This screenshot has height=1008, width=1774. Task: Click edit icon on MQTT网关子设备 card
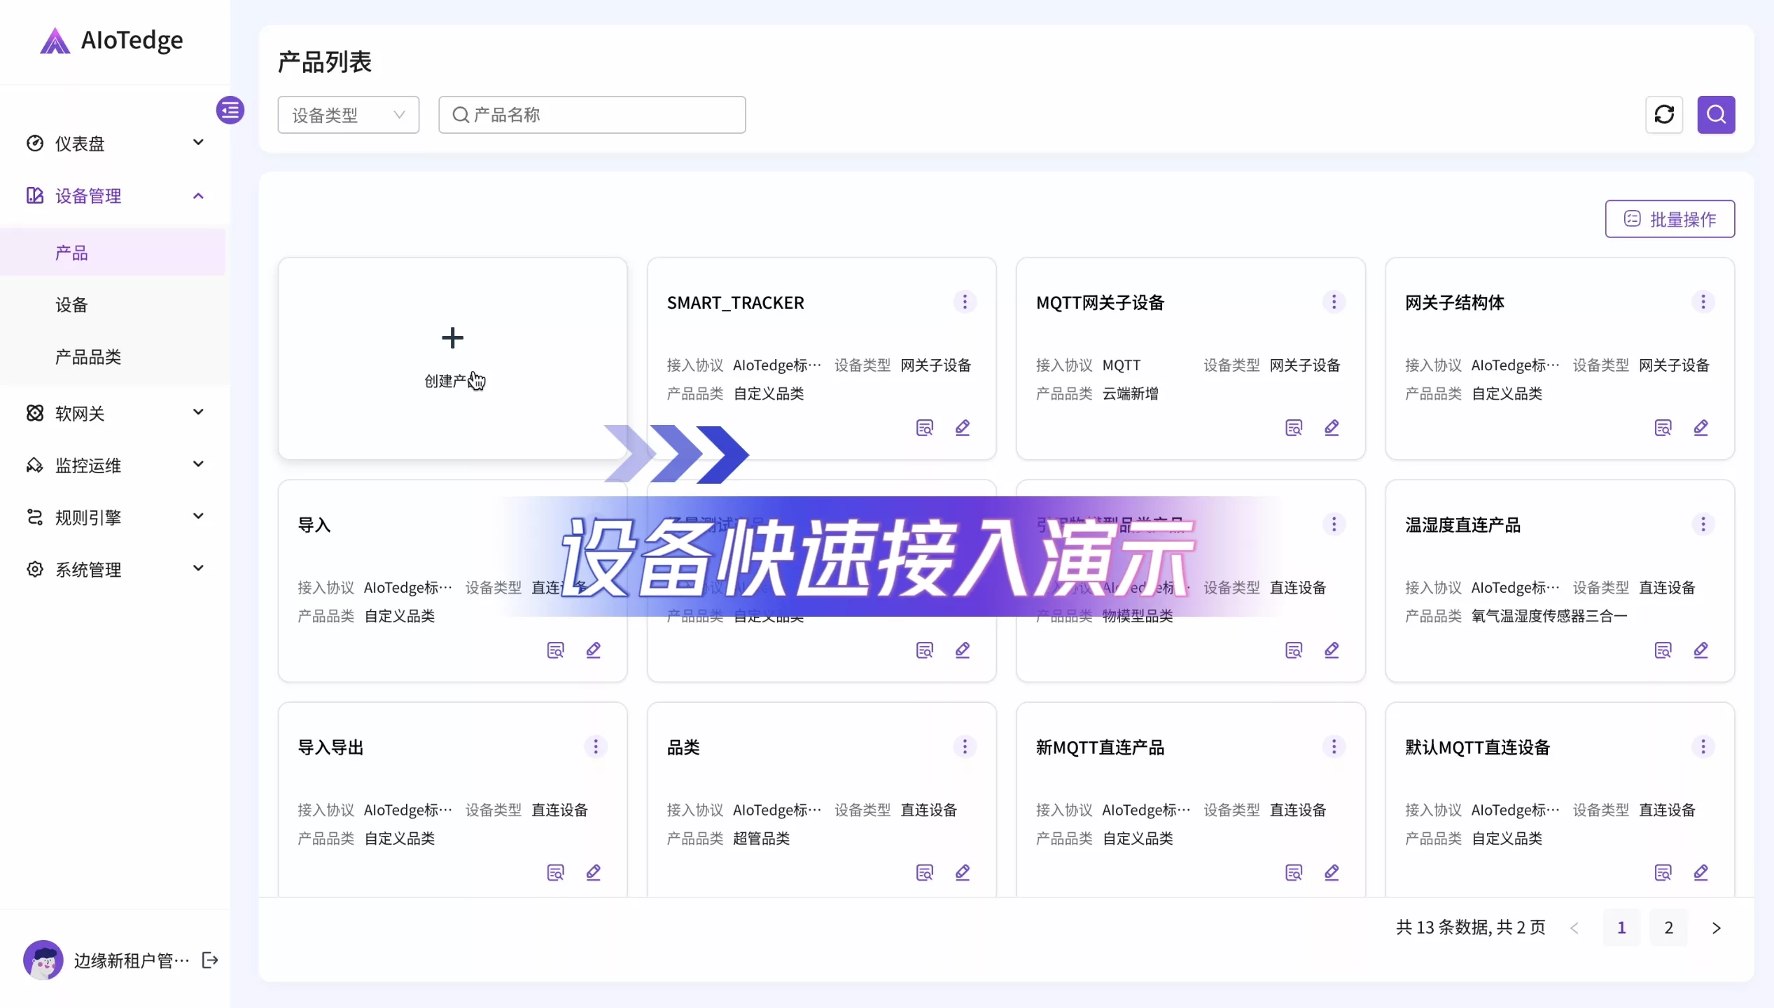pos(1331,427)
